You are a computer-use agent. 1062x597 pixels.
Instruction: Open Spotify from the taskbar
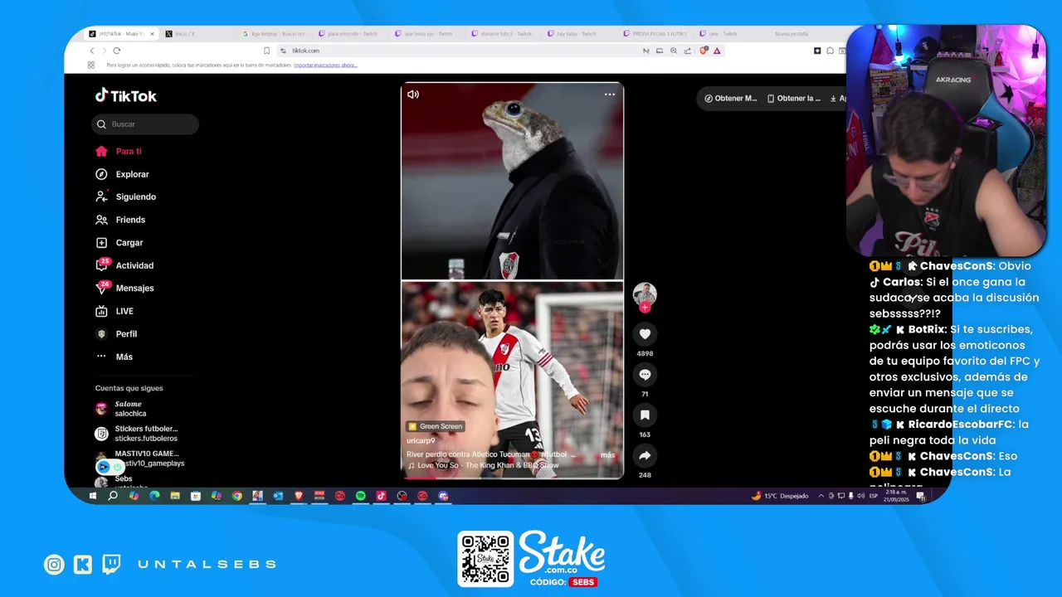[x=361, y=496]
